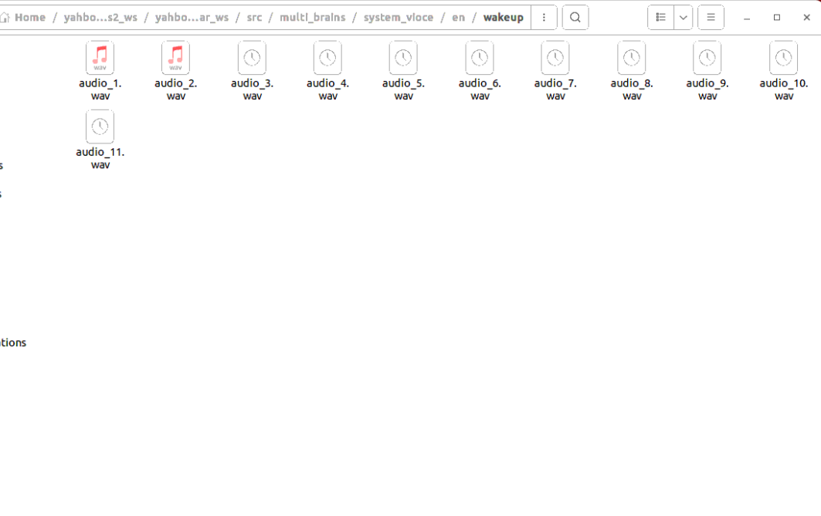Select the audio_4.wav file icon

tap(327, 58)
